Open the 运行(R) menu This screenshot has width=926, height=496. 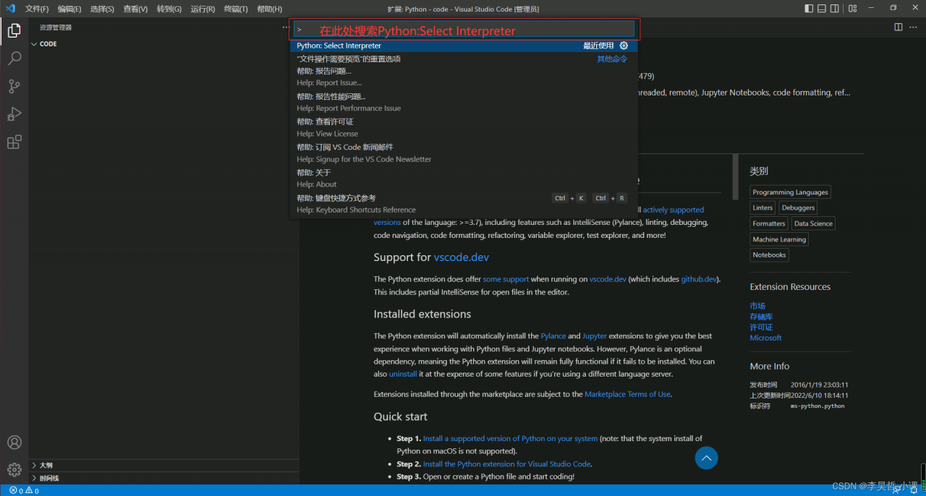click(x=203, y=9)
